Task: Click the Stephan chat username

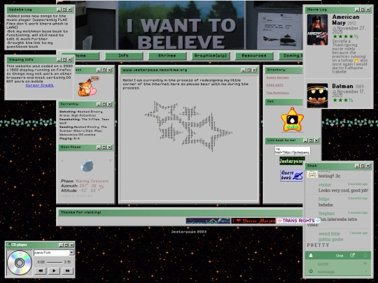Action: (326, 213)
